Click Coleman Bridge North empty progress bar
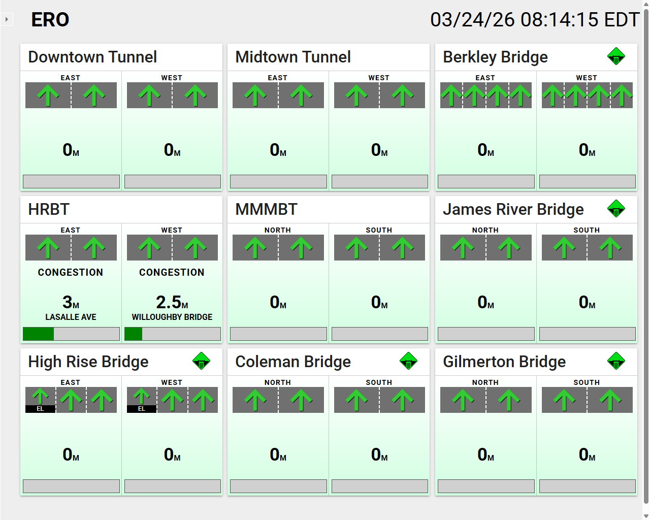 pos(278,486)
